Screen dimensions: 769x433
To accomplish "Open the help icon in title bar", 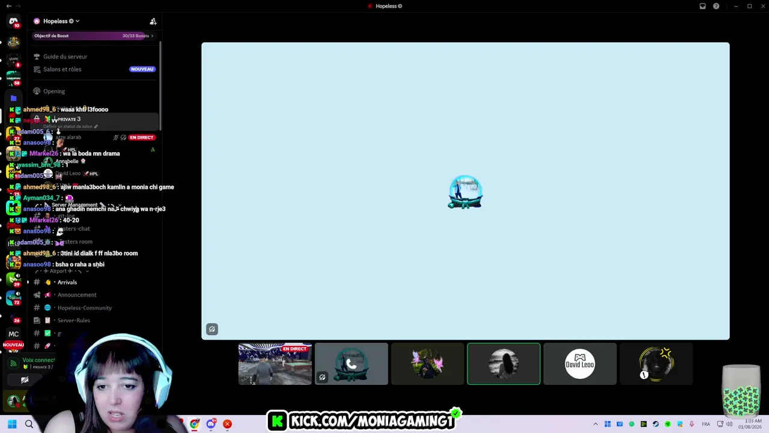I will tap(716, 6).
